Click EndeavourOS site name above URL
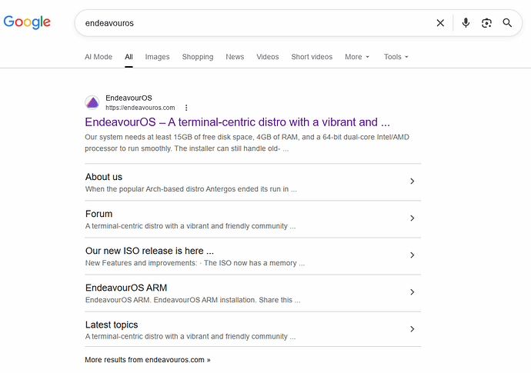531x373 pixels. click(x=129, y=98)
